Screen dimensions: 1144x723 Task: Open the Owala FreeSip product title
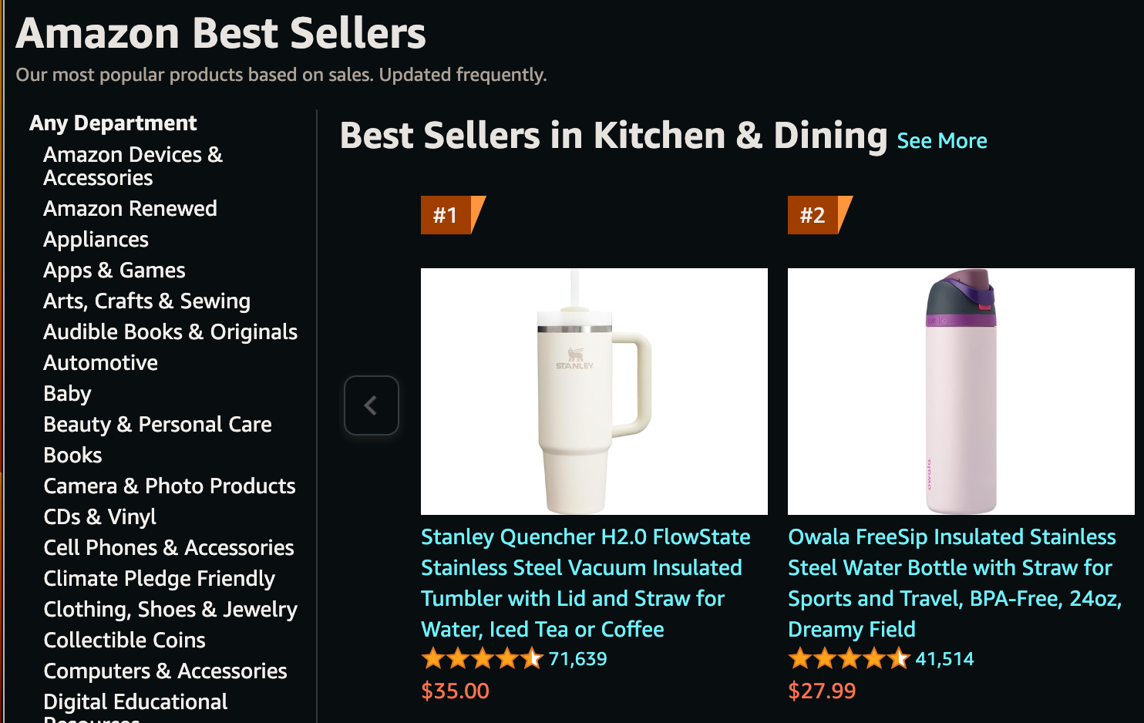point(951,583)
